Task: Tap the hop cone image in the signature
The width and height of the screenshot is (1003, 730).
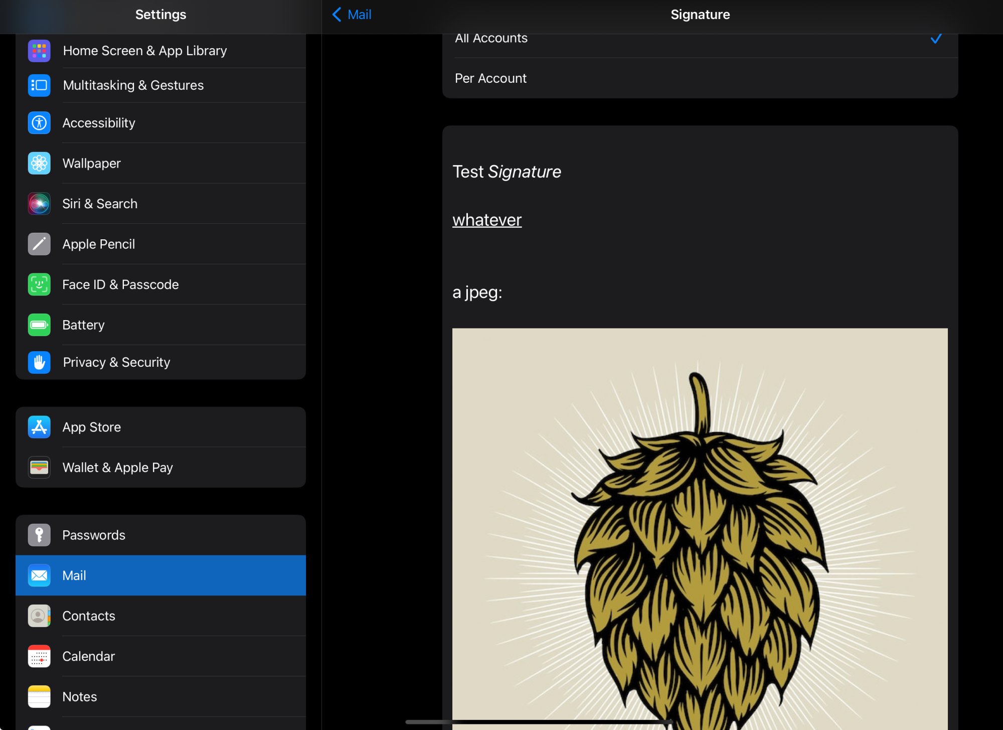Action: [x=700, y=527]
